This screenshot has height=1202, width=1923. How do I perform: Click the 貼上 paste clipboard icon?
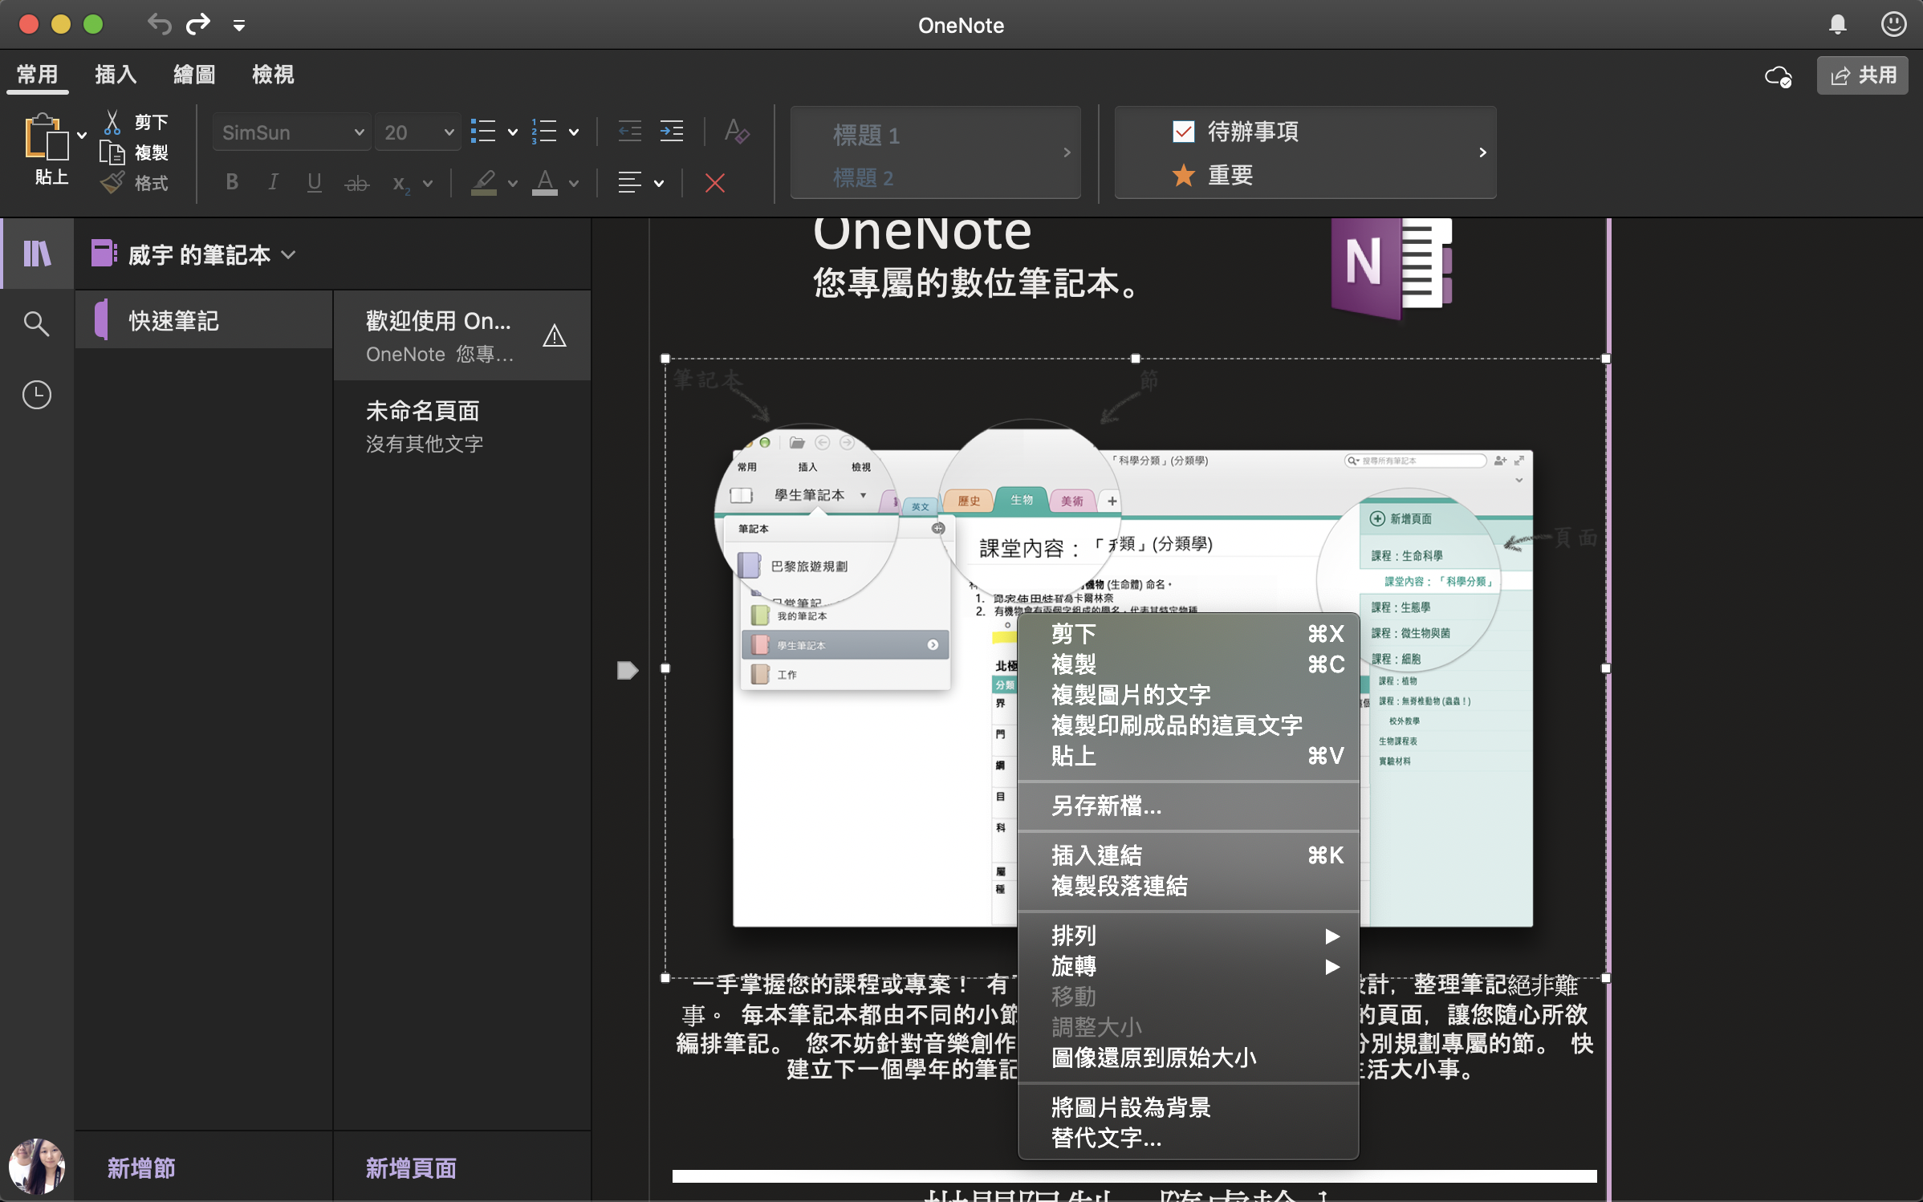(45, 136)
